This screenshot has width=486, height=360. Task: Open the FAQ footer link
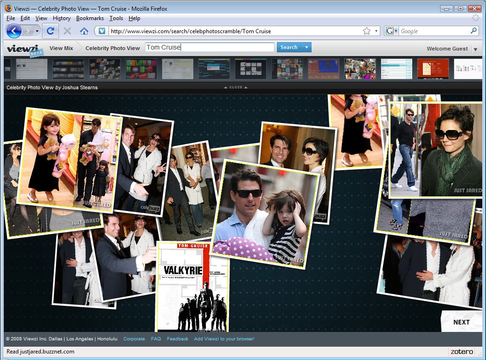pos(156,338)
